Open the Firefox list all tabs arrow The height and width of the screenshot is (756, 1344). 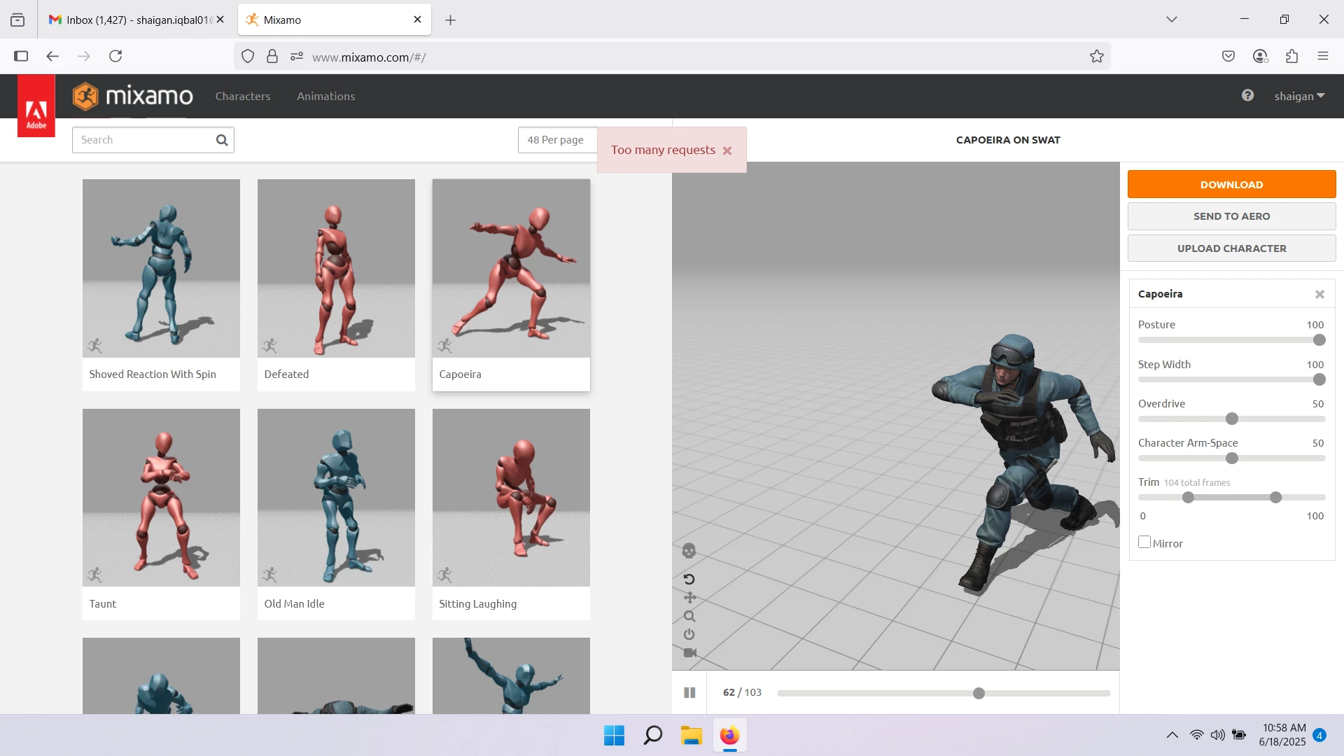pos(1172,20)
